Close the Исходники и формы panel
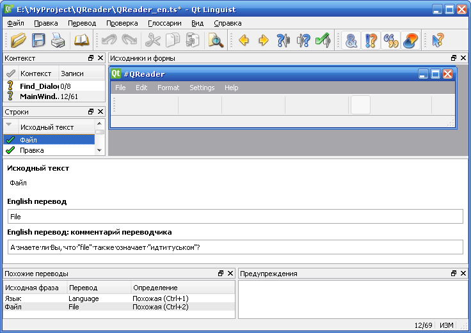Screen dimensions: 471x333 pyautogui.click(x=463, y=58)
